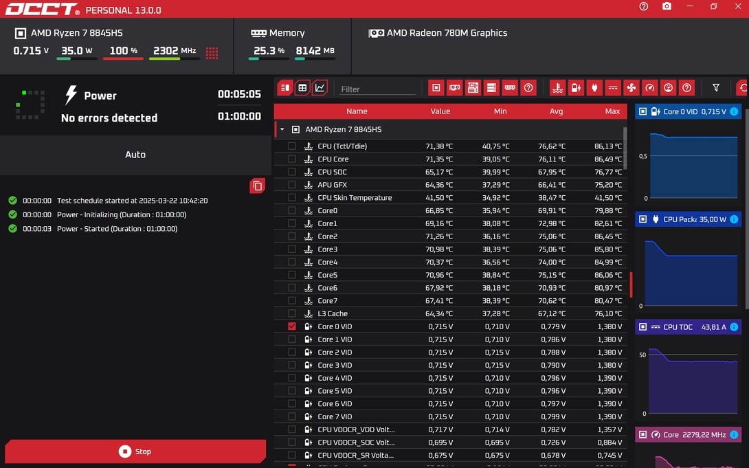The height and width of the screenshot is (468, 749).
Task: Filter by voltage sensor type icon
Action: click(576, 88)
